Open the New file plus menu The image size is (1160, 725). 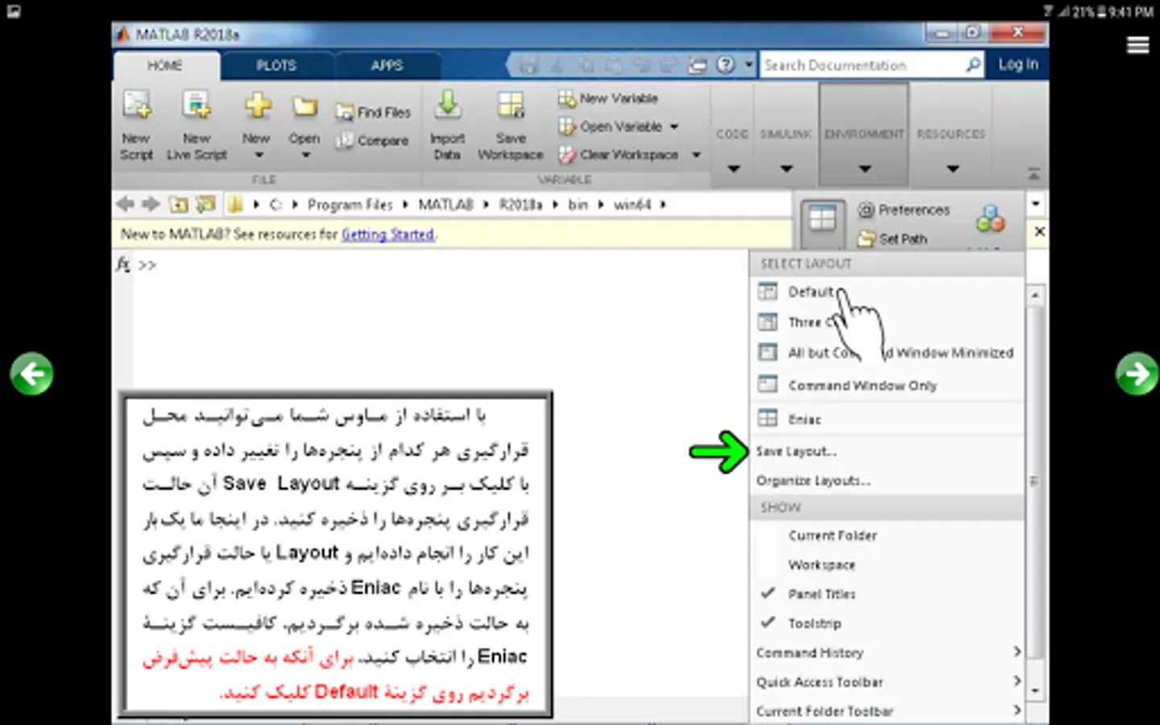click(257, 125)
